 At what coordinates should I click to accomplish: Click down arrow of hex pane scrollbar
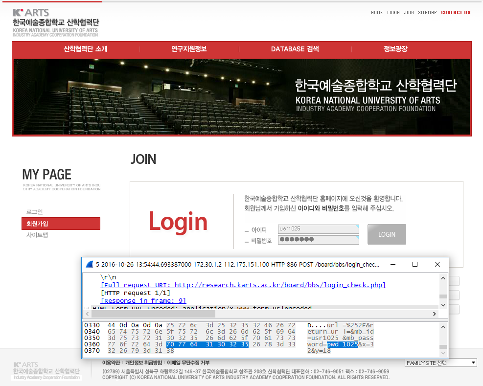click(443, 353)
